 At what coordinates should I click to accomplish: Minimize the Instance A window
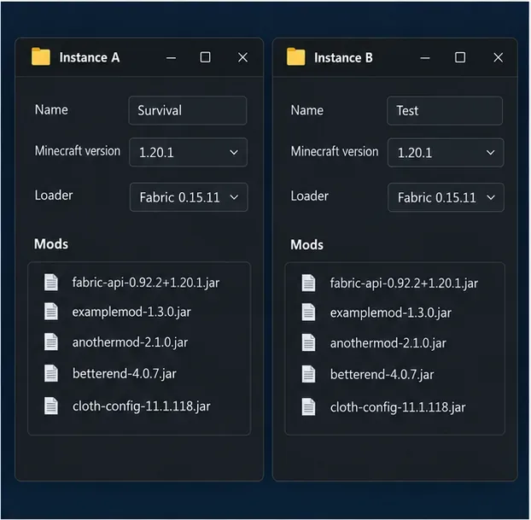point(171,57)
